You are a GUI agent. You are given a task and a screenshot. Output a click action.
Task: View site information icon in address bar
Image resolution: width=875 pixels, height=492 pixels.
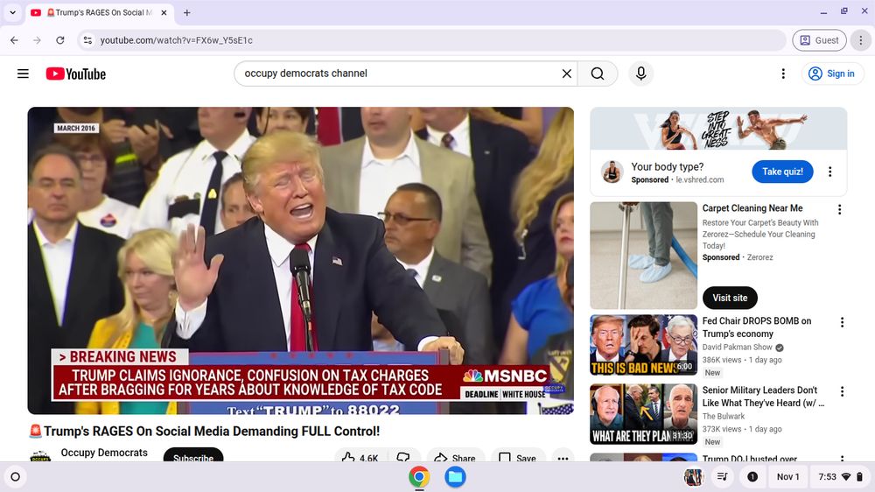point(87,40)
